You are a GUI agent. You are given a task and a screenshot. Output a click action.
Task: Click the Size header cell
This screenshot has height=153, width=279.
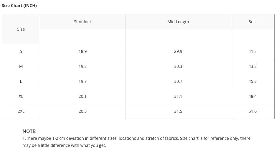coord(21,29)
